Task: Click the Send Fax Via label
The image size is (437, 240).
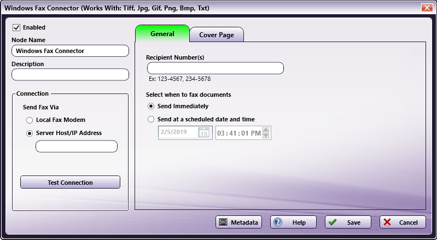Action: 40,107
